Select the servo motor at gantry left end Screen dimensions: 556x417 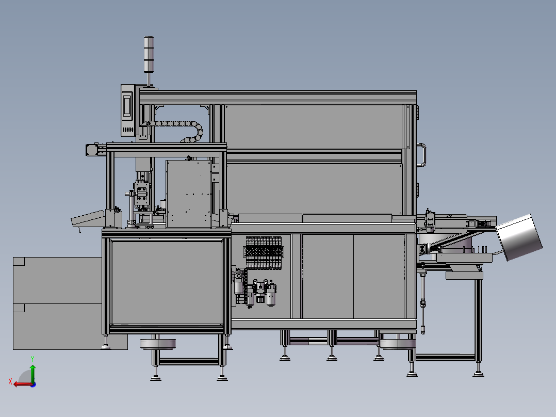coord(92,150)
